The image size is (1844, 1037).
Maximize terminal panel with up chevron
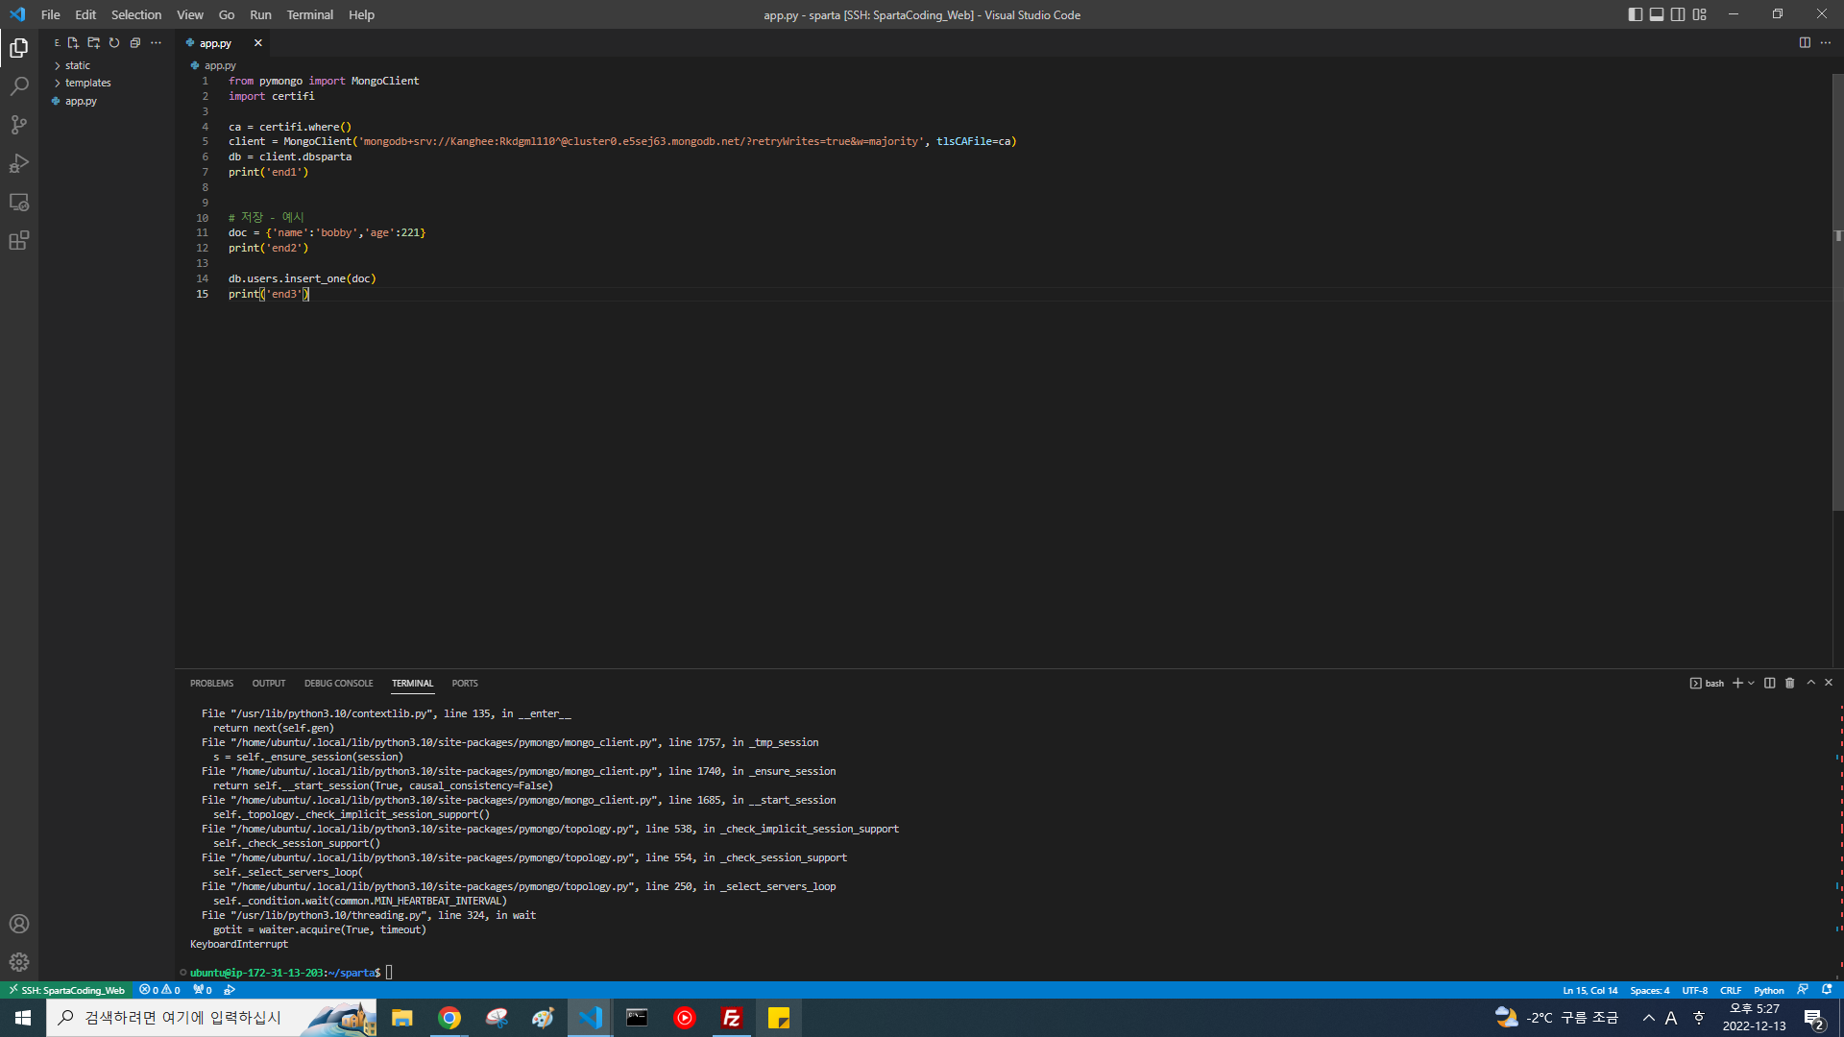point(1810,683)
